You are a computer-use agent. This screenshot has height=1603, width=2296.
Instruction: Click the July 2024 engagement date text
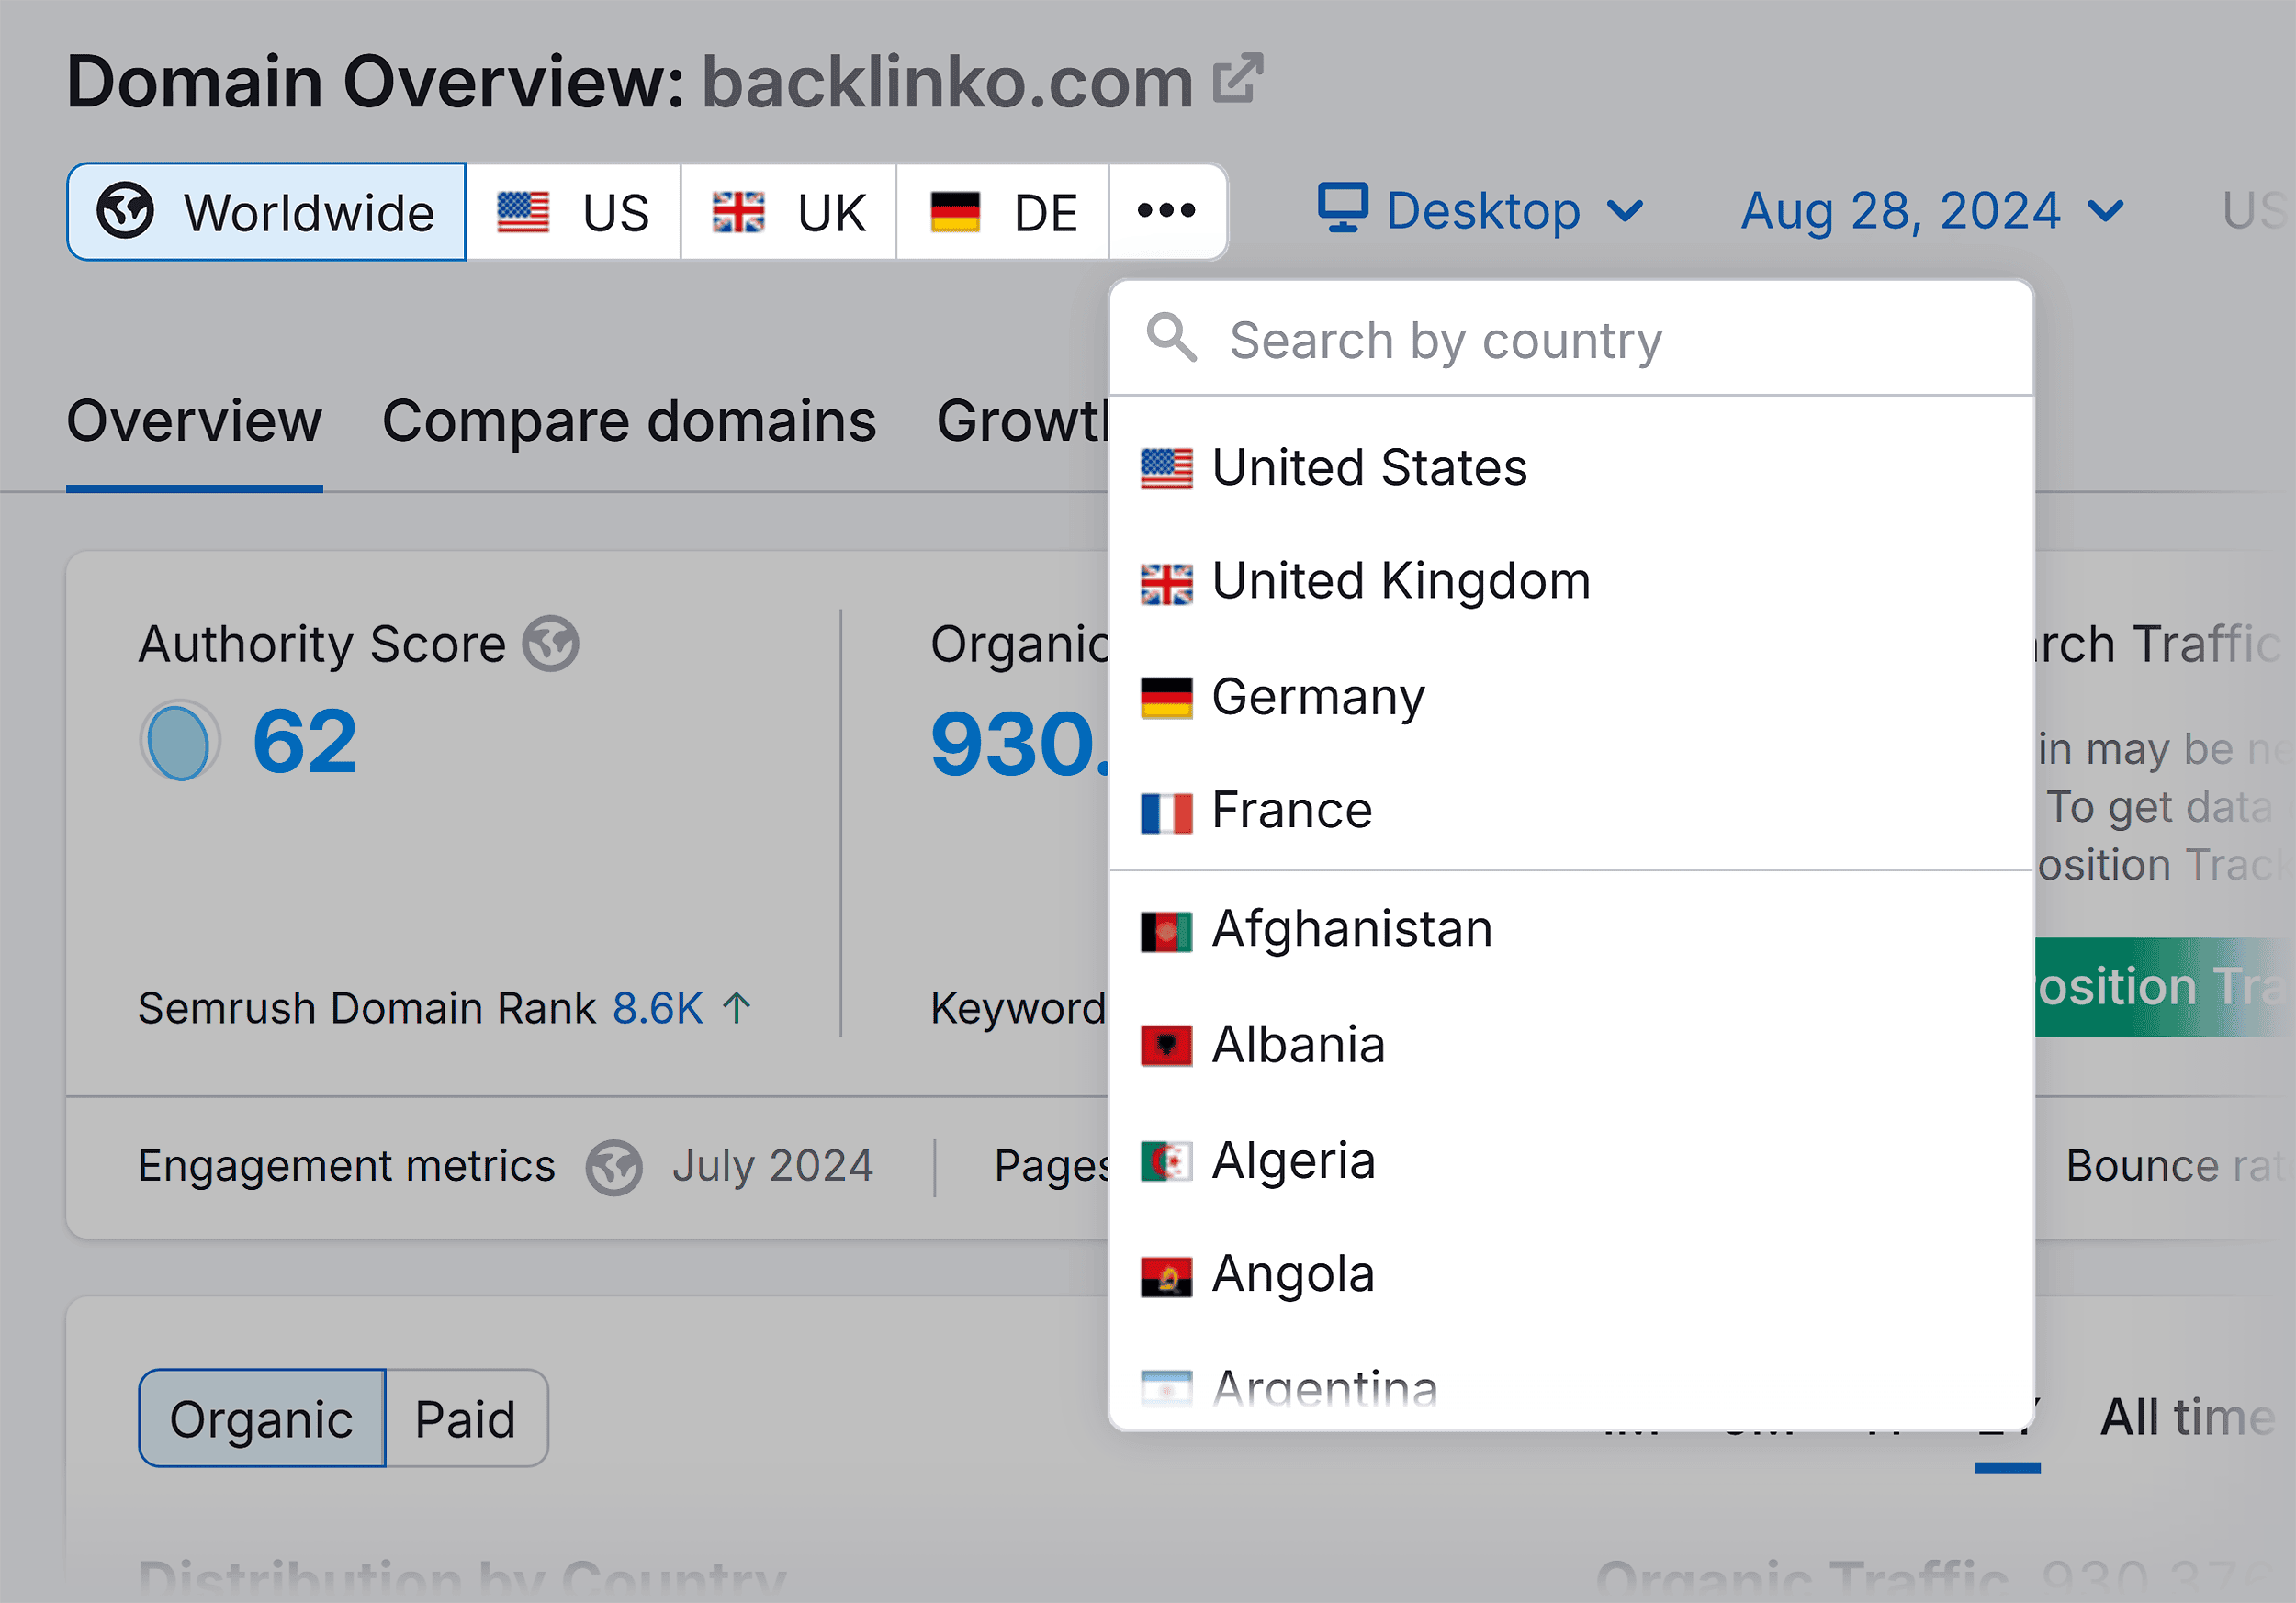click(772, 1166)
